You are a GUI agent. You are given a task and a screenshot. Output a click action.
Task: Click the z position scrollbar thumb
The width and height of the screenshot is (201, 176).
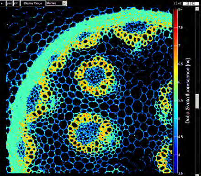[x=197, y=101]
